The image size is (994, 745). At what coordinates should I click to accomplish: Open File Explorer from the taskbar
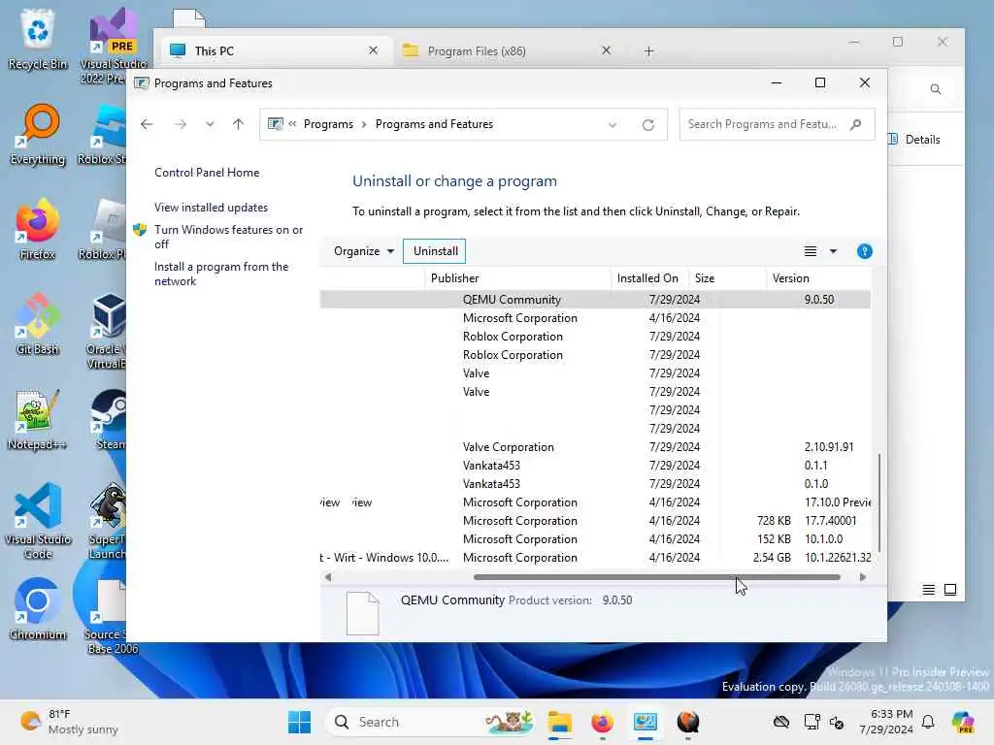pyautogui.click(x=559, y=722)
